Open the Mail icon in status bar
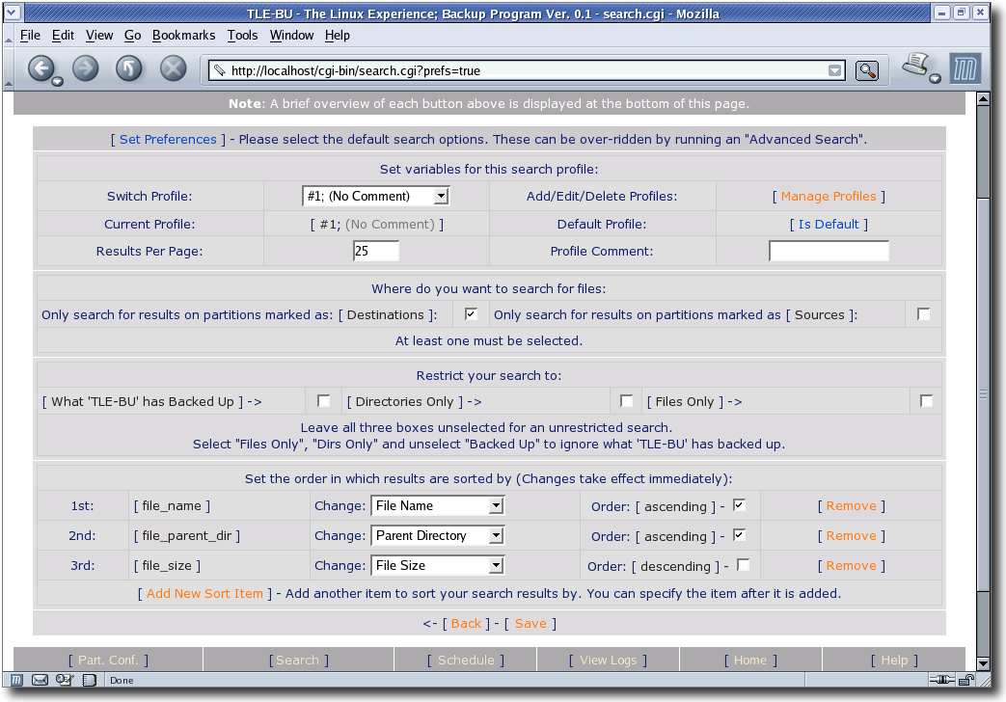The width and height of the screenshot is (1006, 702). (x=40, y=680)
